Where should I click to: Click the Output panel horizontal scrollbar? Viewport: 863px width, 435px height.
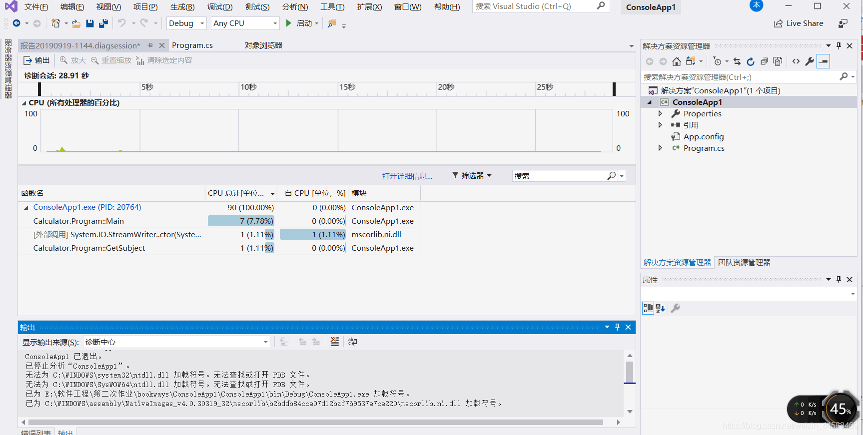[x=315, y=423]
